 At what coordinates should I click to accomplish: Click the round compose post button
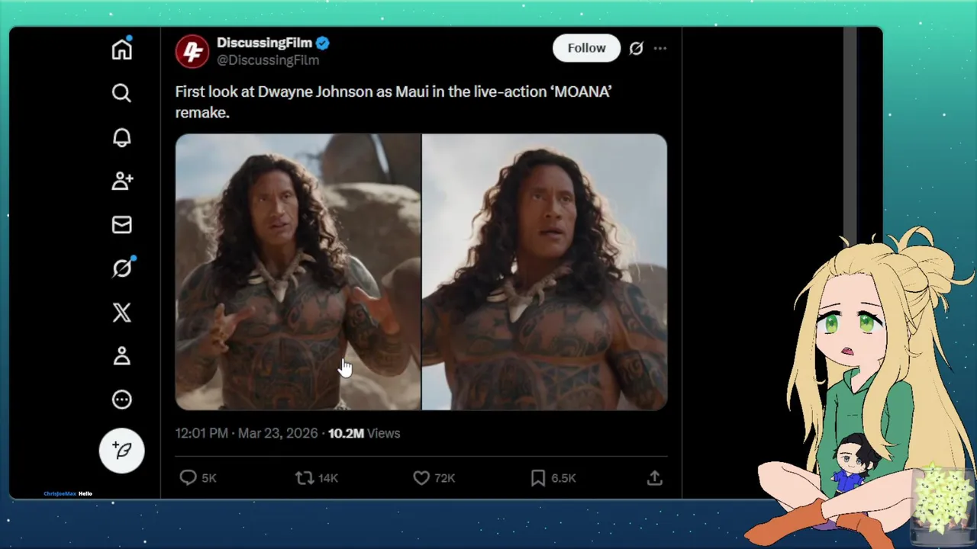pos(122,450)
